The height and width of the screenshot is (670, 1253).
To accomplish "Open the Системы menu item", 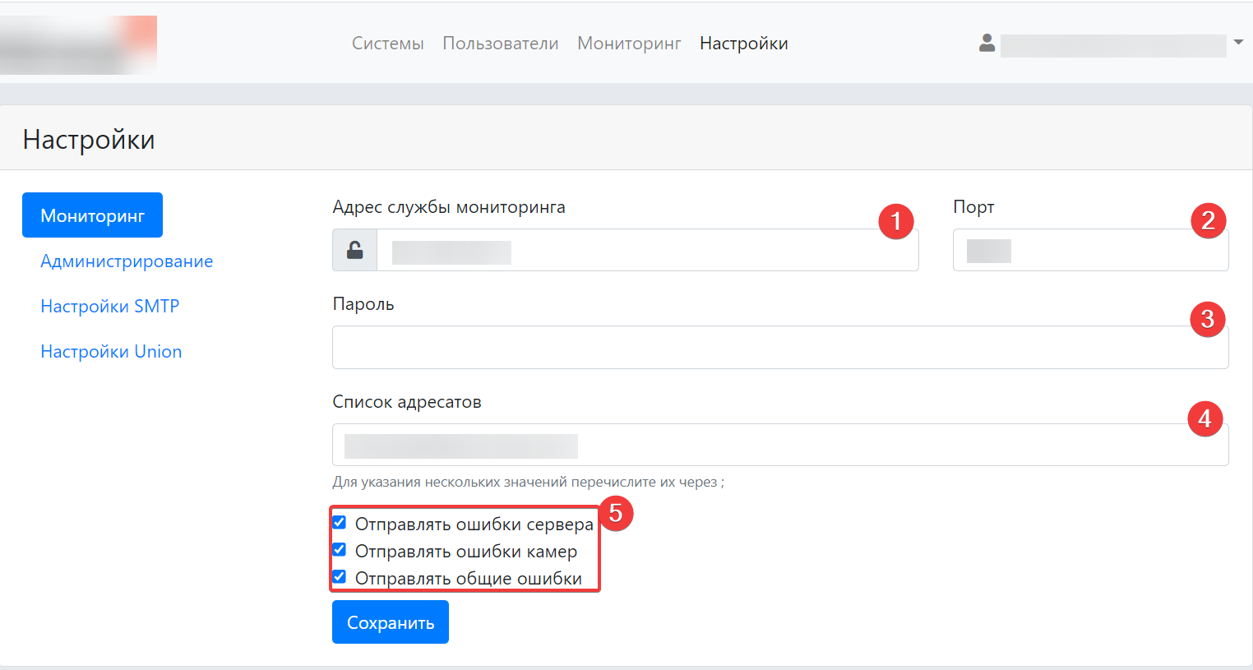I will pyautogui.click(x=388, y=44).
